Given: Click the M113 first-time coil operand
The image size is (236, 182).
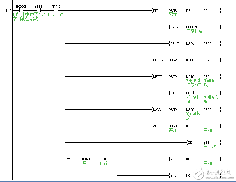Looking at the screenshot, I should (207, 142).
